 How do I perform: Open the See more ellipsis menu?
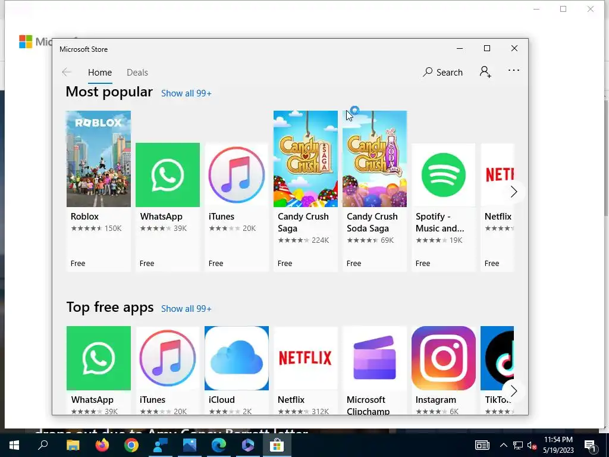[513, 70]
